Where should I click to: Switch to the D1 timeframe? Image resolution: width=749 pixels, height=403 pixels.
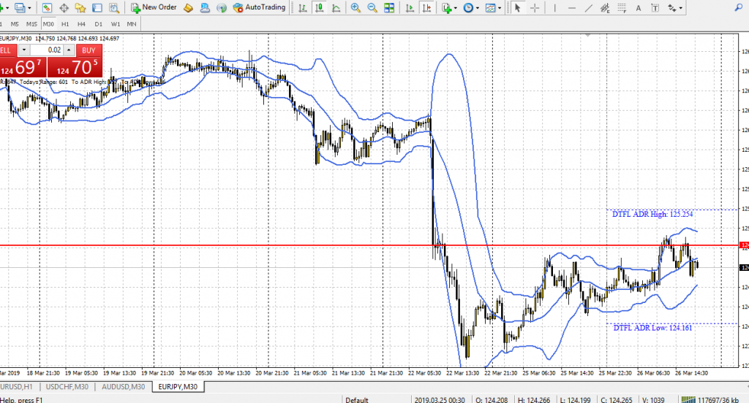(x=99, y=24)
